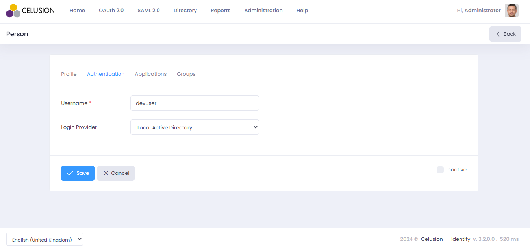This screenshot has width=530, height=246.
Task: Open the Groups tab
Action: [186, 74]
